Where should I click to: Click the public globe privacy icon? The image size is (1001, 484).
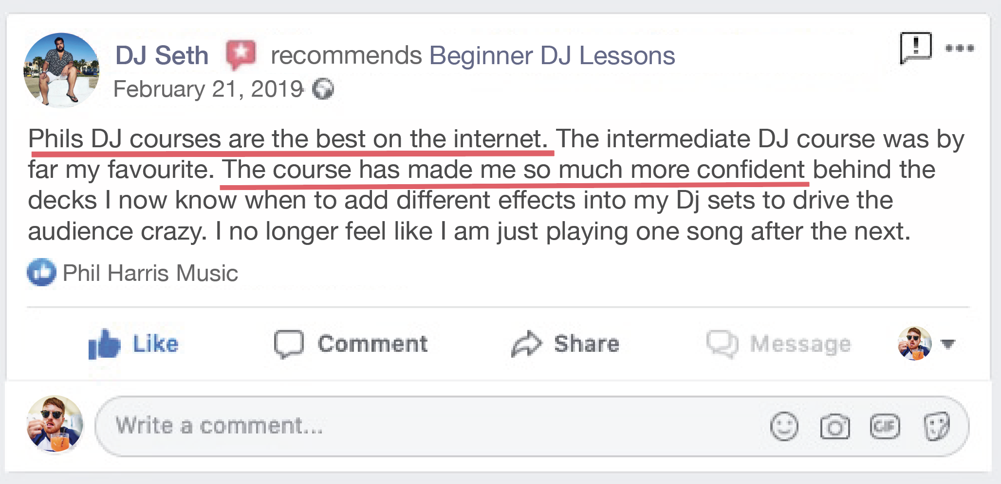(323, 89)
